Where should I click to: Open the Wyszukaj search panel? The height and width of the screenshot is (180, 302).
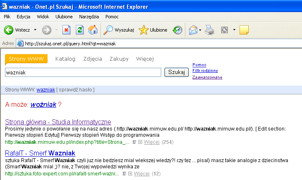click(x=119, y=30)
